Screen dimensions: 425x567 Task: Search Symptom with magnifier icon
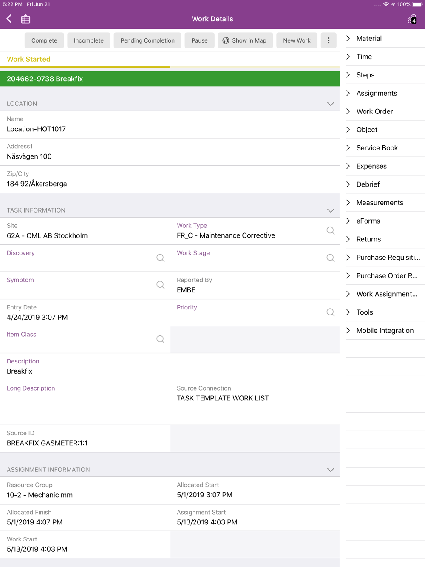[161, 285]
